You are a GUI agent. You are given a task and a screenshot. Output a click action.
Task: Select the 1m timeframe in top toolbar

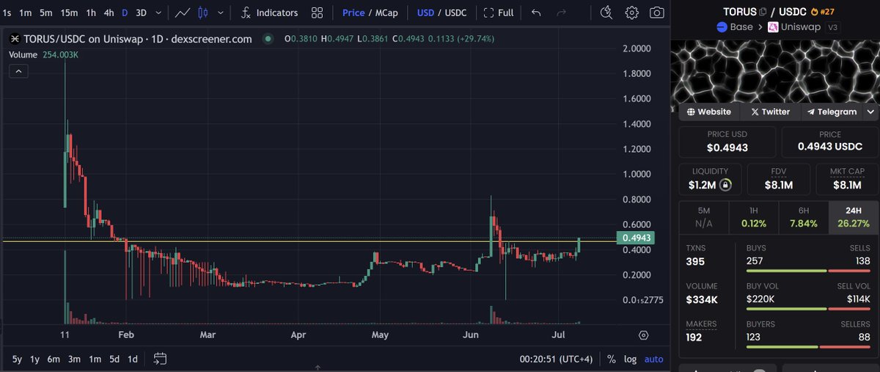tap(25, 12)
